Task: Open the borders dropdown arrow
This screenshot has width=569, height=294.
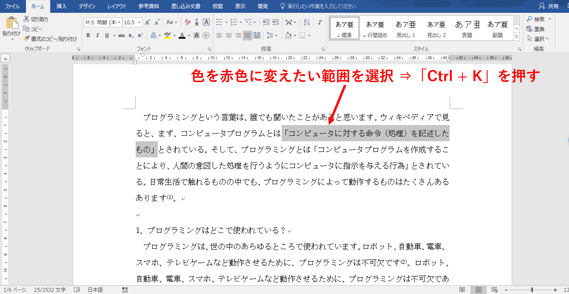Action: pos(310,36)
